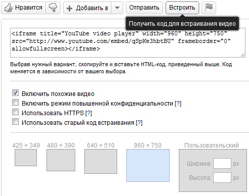
Task: Enable режим повышенной конфиденциальности checkbox
Action: pos(15,103)
